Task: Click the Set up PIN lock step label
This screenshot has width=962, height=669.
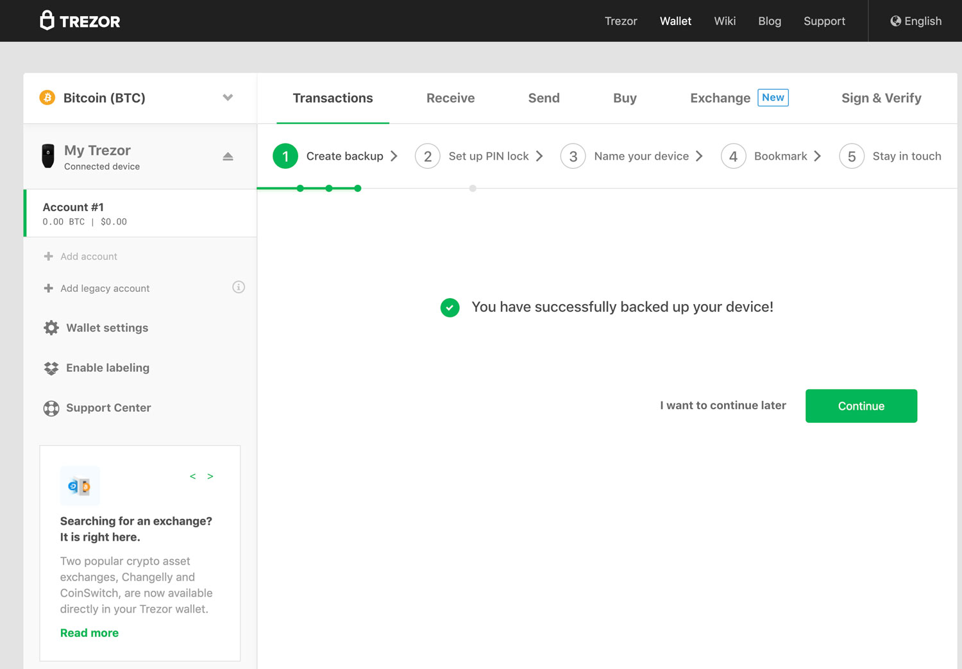Action: (489, 156)
